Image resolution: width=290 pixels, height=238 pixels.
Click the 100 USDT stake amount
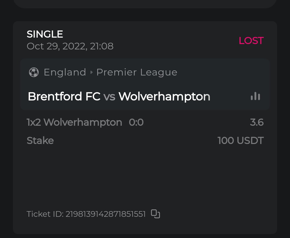point(240,140)
